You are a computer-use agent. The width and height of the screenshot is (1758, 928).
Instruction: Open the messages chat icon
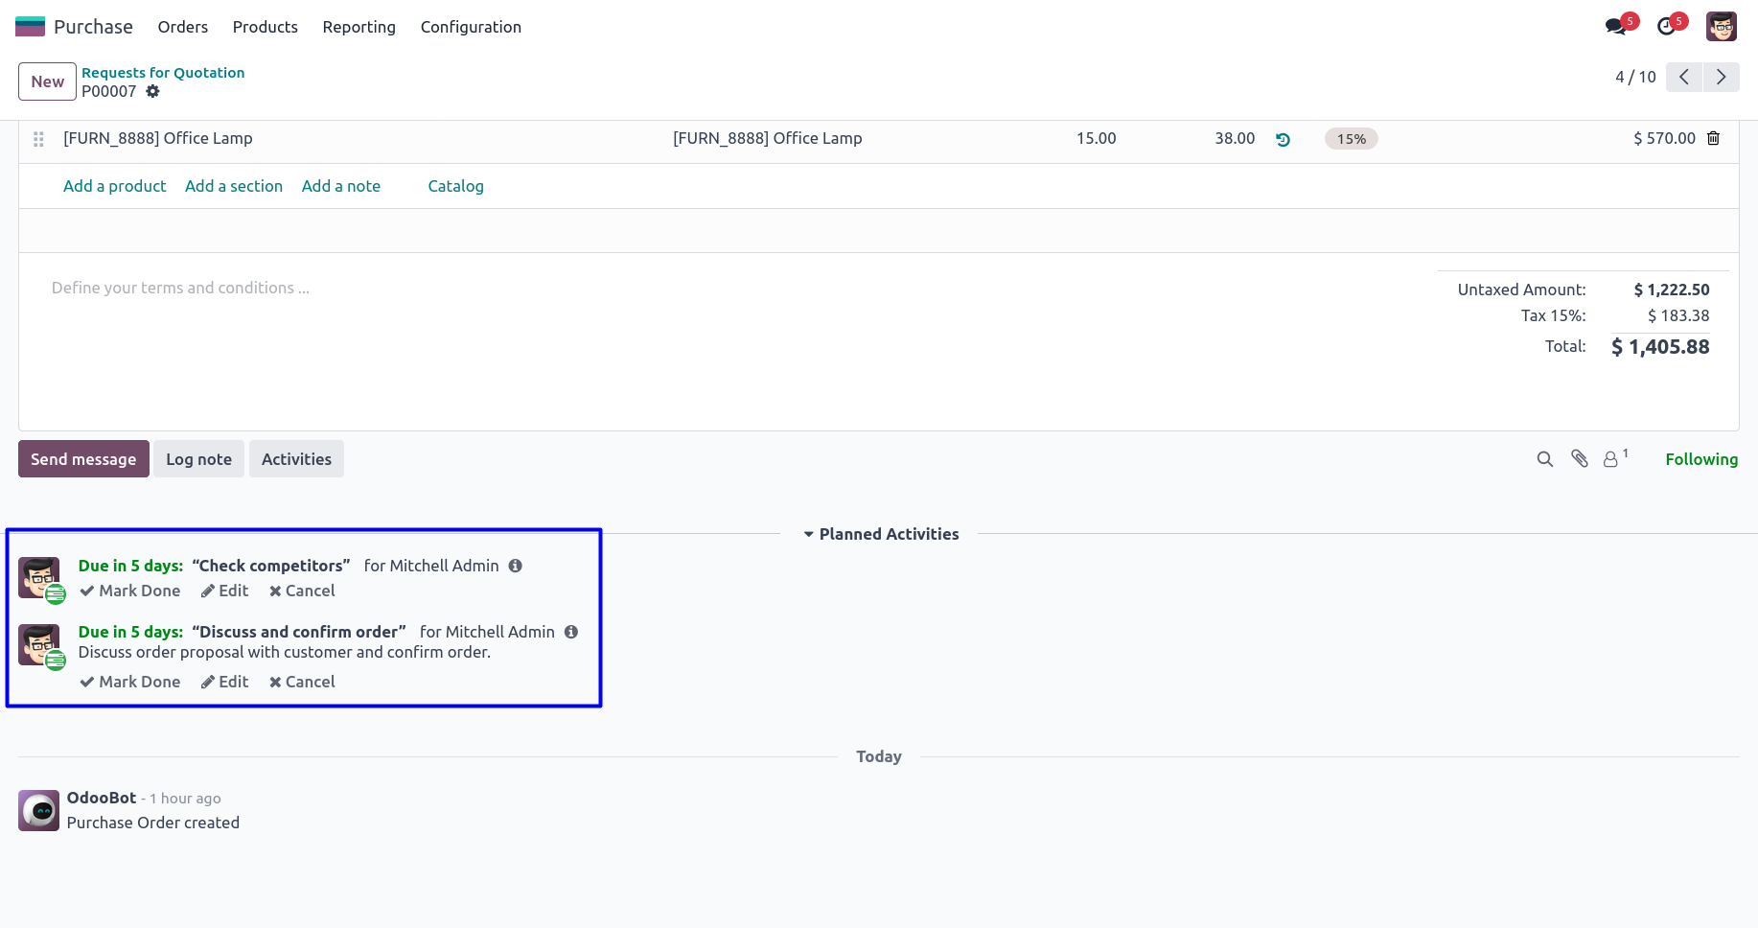point(1616,27)
